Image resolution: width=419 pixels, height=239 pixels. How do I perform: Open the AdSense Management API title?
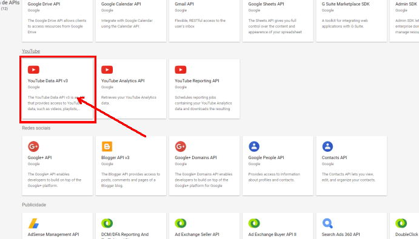53,235
